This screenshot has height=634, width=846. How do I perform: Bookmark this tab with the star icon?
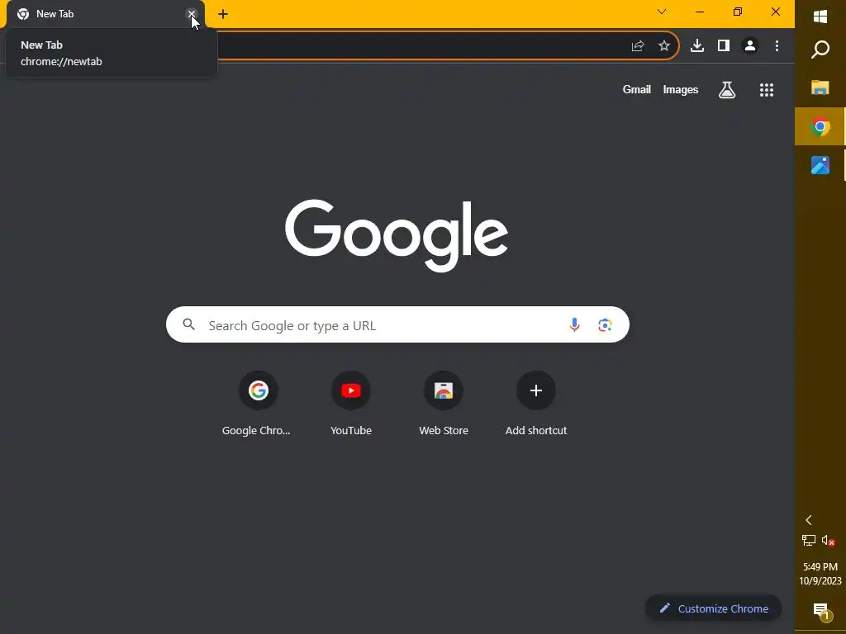664,46
